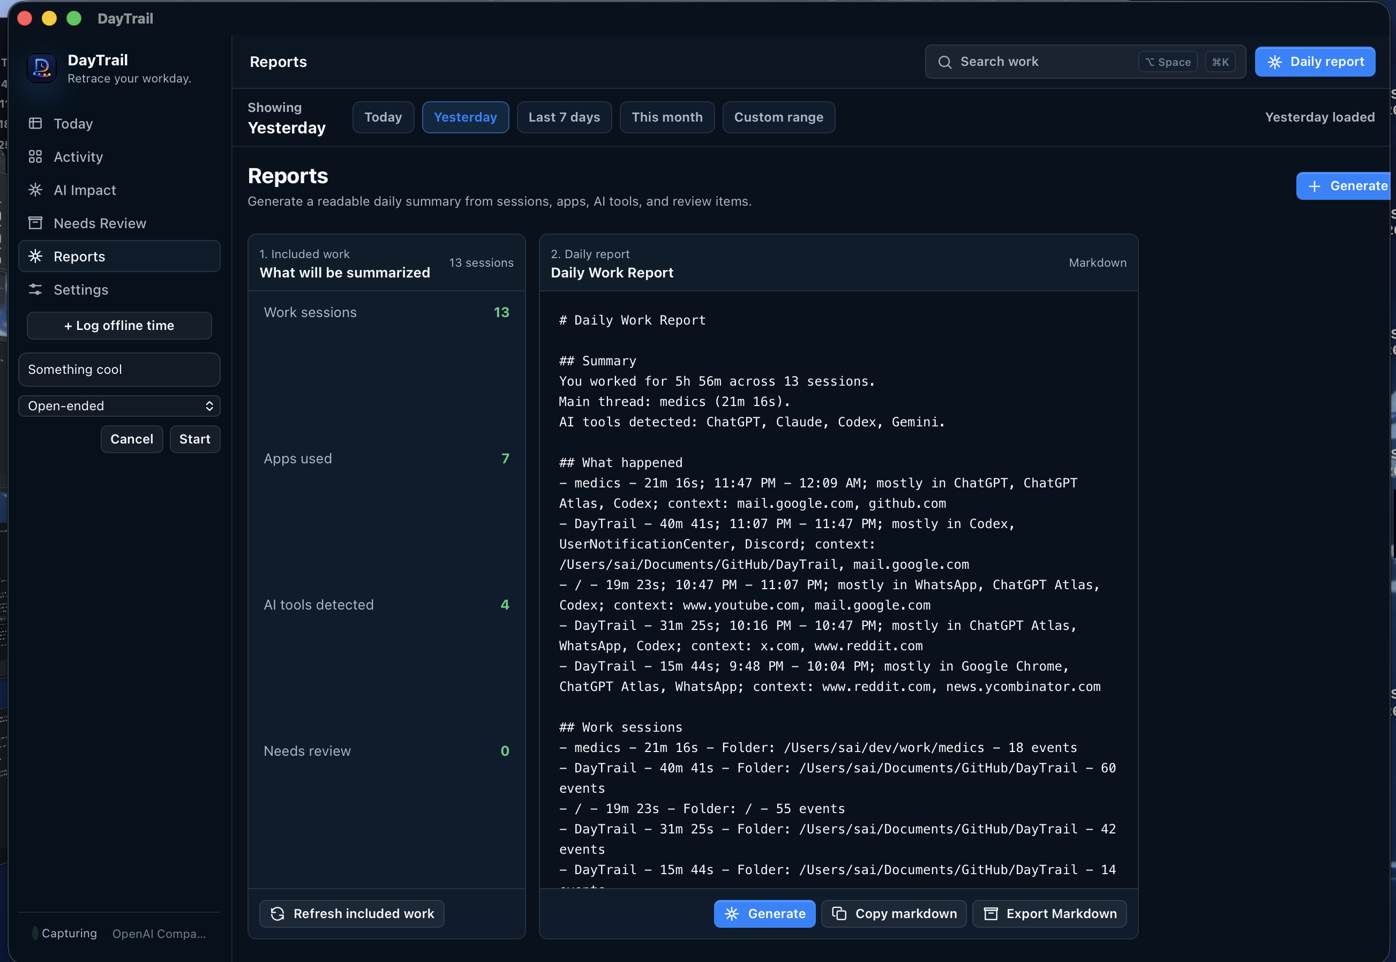This screenshot has height=962, width=1396.
Task: Open Needs Review in sidebar
Action: tap(119, 223)
